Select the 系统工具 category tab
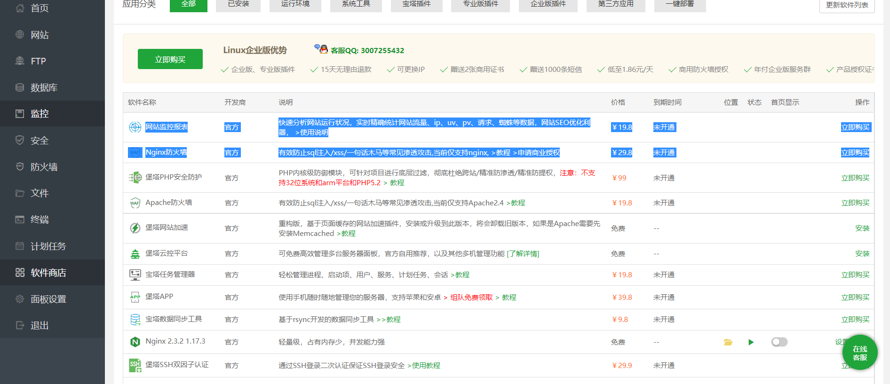This screenshot has height=384, width=890. point(356,4)
